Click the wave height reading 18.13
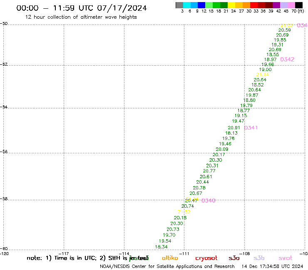 pyautogui.click(x=231, y=133)
